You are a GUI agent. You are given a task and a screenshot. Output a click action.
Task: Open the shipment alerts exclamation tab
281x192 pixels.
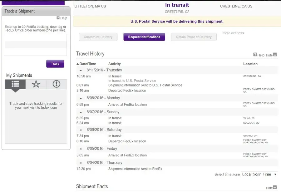57,84
